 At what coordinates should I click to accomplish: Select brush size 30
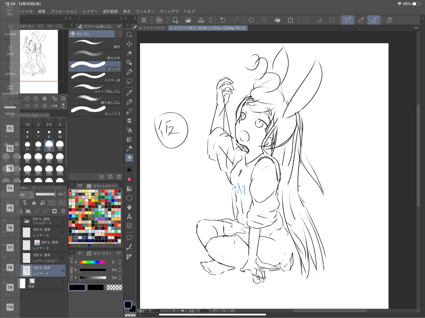(60, 145)
